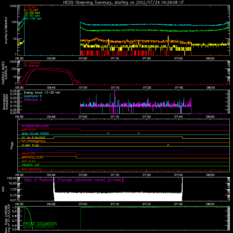Select the 'FRONT SEGMENTS' legend label

(40, 224)
